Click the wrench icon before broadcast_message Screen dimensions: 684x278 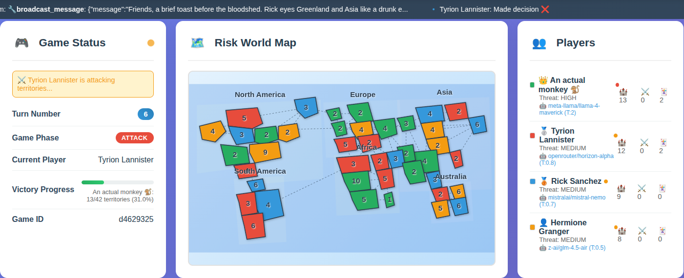(x=12, y=9)
